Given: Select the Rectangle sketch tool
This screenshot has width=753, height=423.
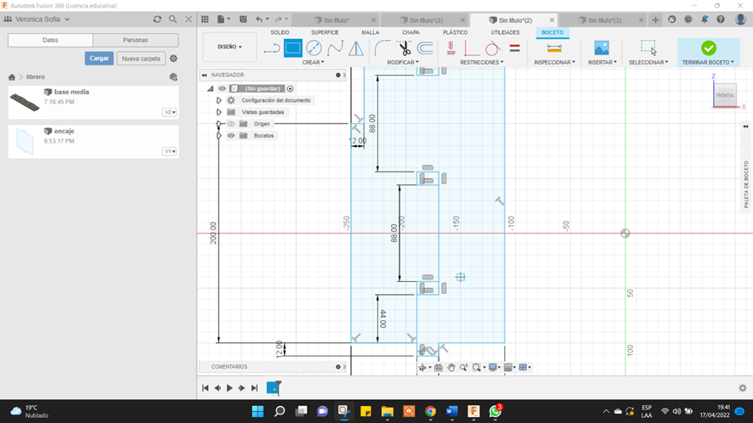Looking at the screenshot, I should tap(293, 48).
